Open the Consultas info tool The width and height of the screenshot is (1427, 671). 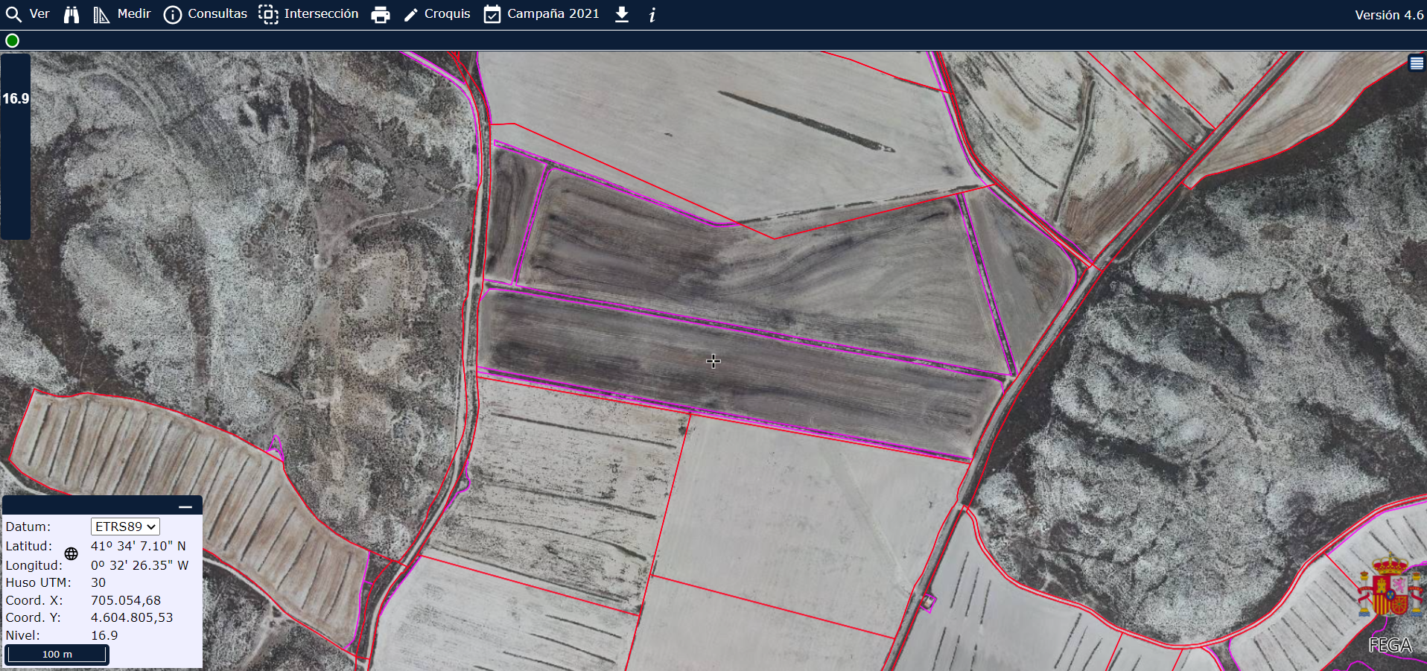point(172,14)
